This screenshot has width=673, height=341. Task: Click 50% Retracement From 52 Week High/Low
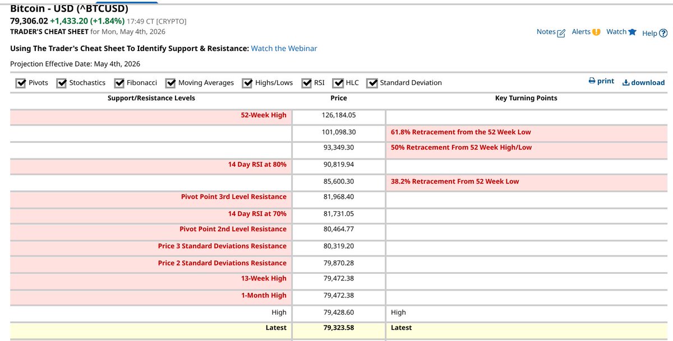click(x=462, y=148)
